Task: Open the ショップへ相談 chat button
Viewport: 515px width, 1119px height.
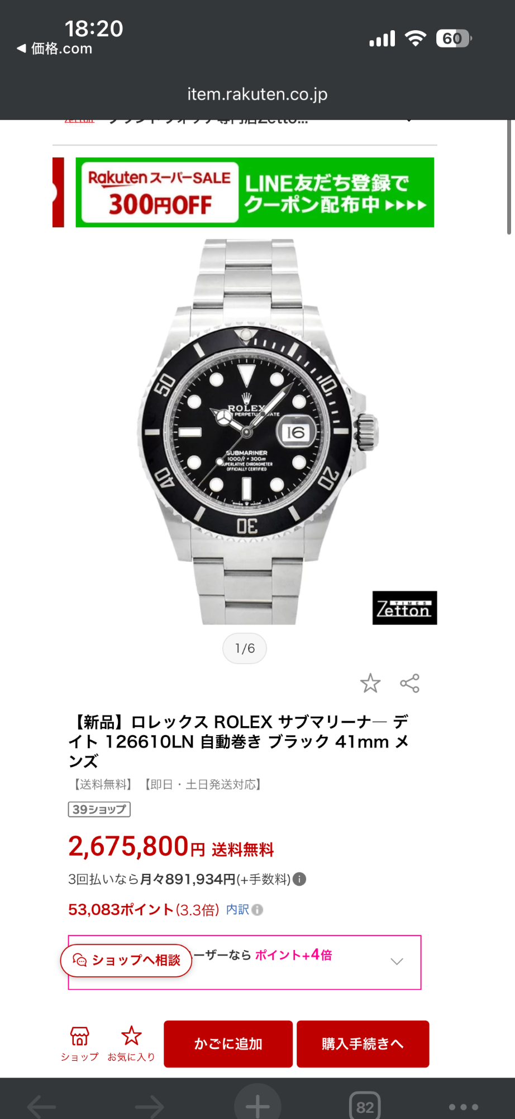Action: [126, 961]
